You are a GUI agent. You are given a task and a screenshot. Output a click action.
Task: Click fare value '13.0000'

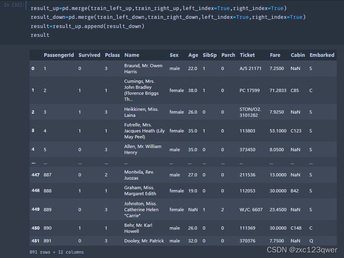278,175
